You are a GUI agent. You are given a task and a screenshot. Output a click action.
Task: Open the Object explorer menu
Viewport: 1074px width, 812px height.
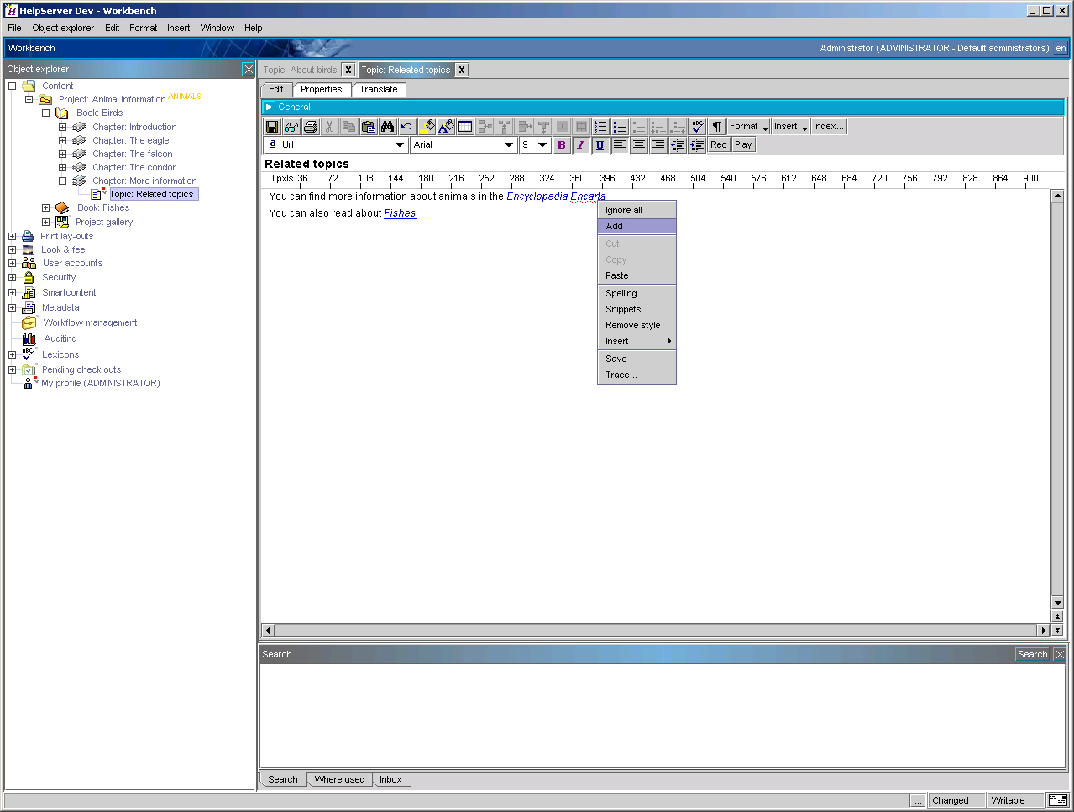pos(63,28)
